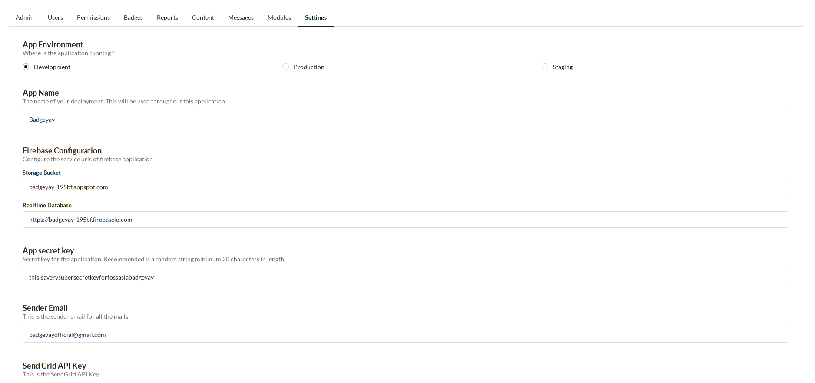This screenshot has width=815, height=383.
Task: Focus the Sender Email input field
Action: [x=406, y=334]
